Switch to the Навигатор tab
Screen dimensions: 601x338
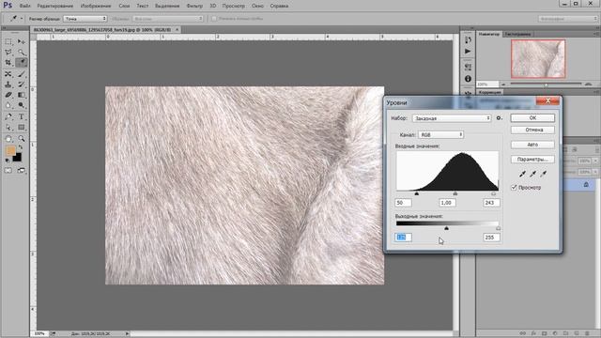(489, 34)
